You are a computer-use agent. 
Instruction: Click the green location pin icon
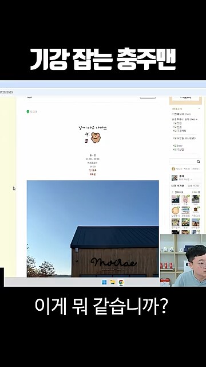(x=28, y=112)
